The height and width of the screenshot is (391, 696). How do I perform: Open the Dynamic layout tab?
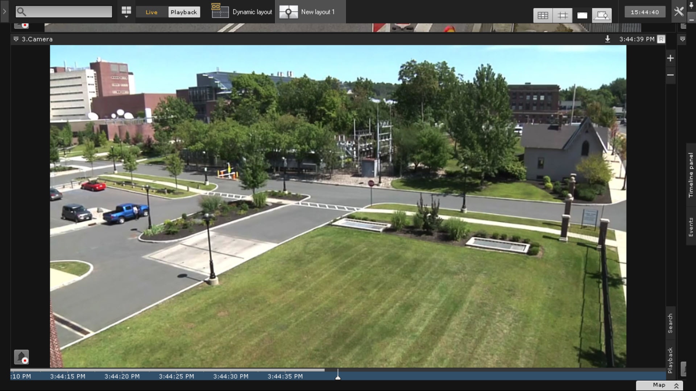242,12
